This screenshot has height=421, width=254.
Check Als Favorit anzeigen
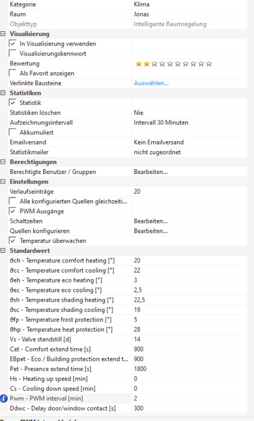[13, 73]
